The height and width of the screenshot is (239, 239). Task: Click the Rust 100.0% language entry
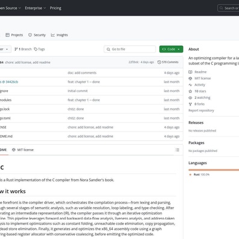(x=202, y=174)
